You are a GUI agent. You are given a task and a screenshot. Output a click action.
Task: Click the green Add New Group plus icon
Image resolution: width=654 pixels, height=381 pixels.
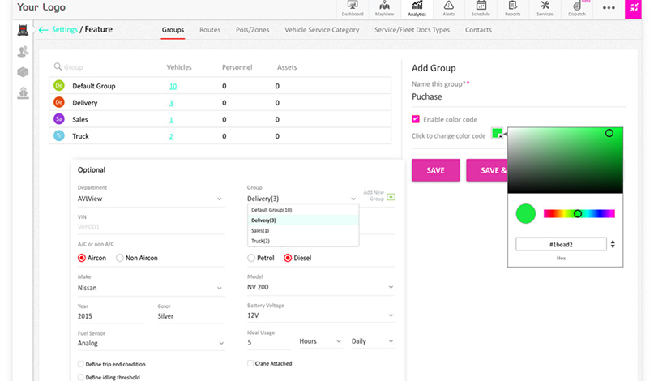(x=391, y=197)
